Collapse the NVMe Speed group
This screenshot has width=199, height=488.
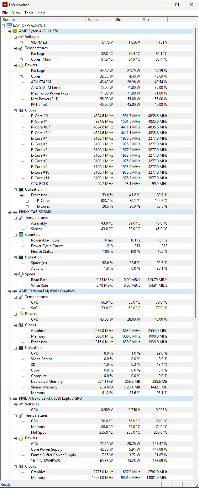pyautogui.click(x=15, y=274)
